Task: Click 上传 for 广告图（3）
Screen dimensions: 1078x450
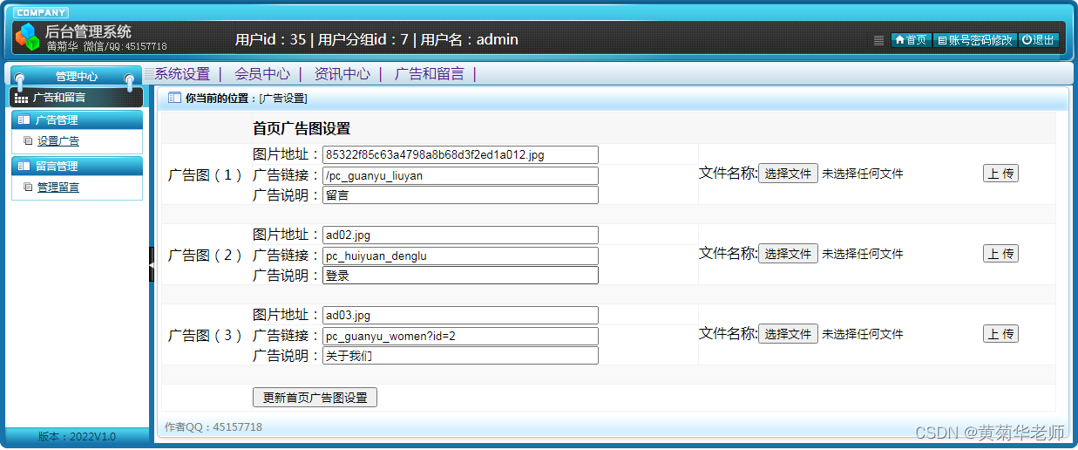Action: point(1000,334)
